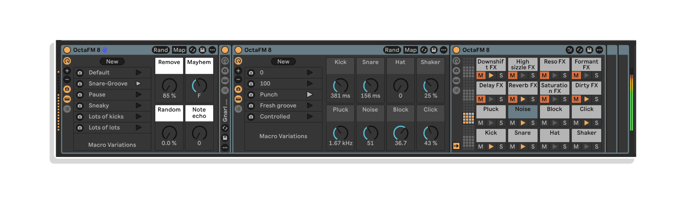The image size is (687, 197).
Task: Overwrite the Default variation with its camera icon
Action: point(80,73)
